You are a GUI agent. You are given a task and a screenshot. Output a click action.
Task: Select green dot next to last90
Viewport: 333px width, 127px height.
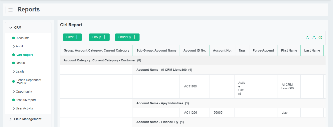14,63
